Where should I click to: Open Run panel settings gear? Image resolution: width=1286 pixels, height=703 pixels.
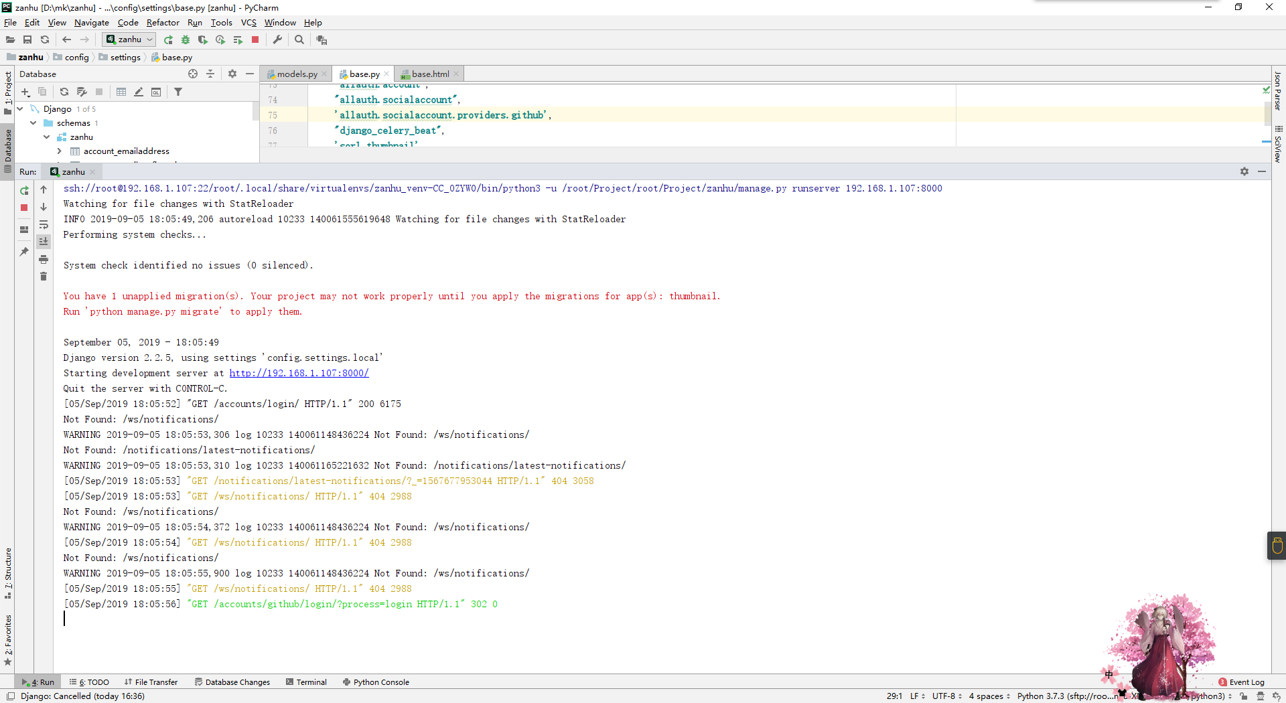[1244, 172]
